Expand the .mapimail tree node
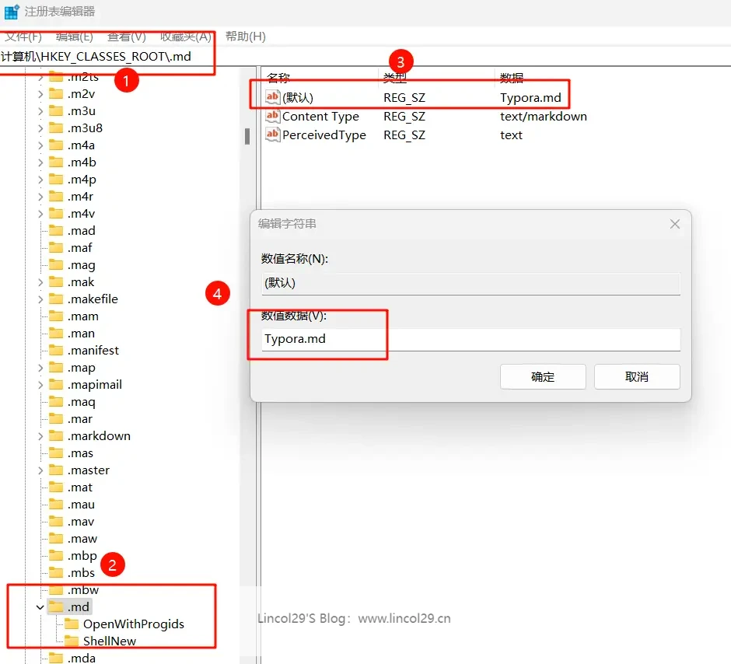Image resolution: width=731 pixels, height=664 pixels. coord(40,385)
